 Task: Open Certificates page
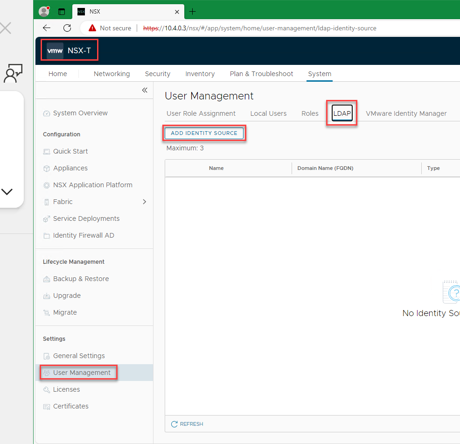(x=71, y=406)
